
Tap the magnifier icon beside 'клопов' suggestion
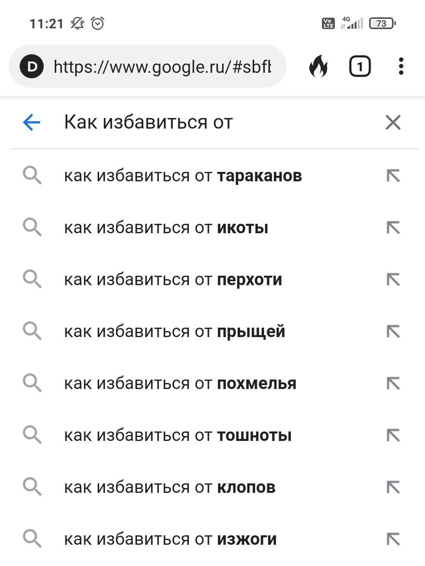pos(32,487)
